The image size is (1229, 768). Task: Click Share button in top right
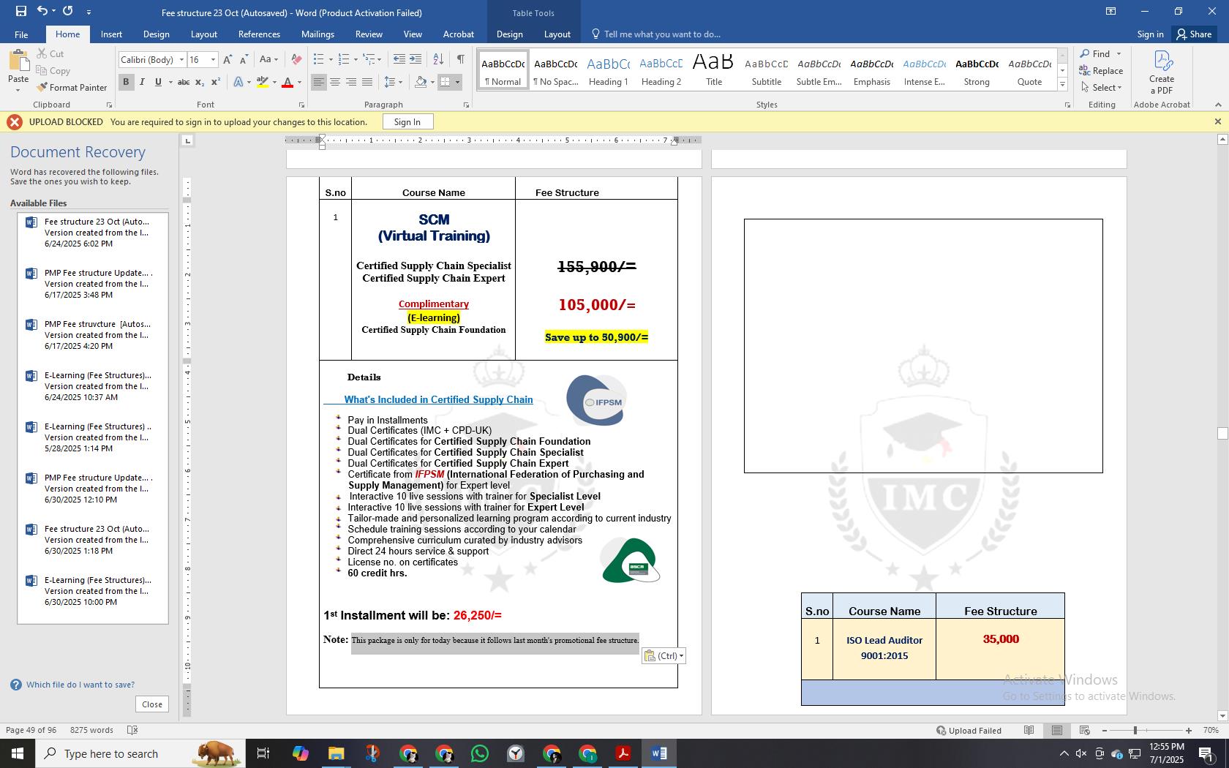coord(1194,34)
